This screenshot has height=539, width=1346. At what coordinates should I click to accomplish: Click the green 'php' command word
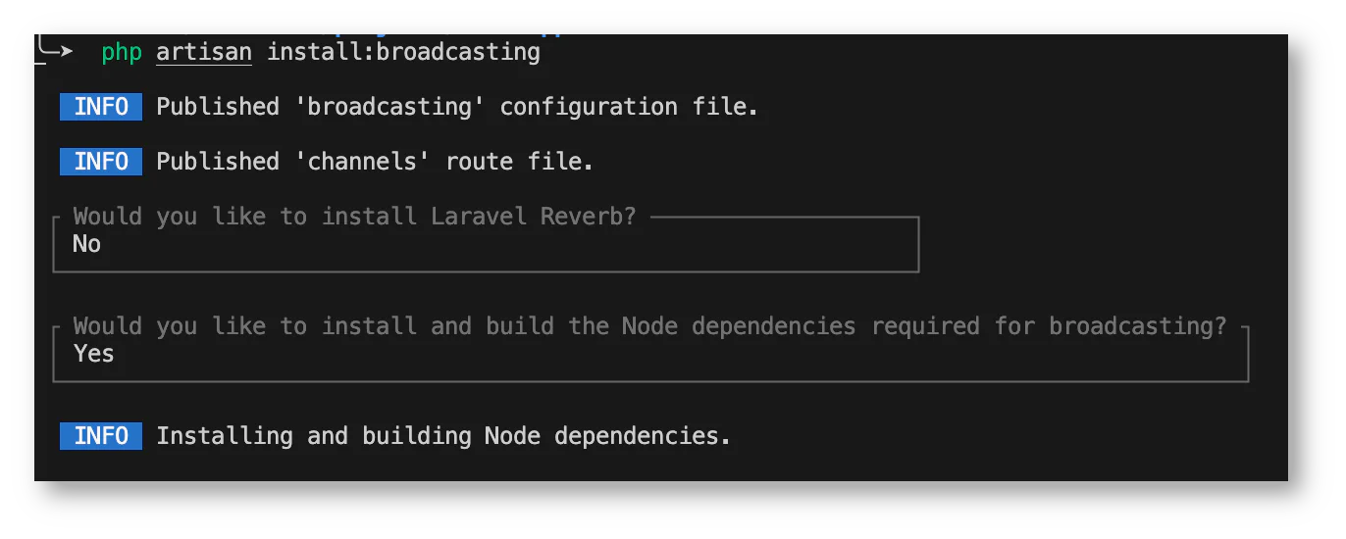click(122, 53)
